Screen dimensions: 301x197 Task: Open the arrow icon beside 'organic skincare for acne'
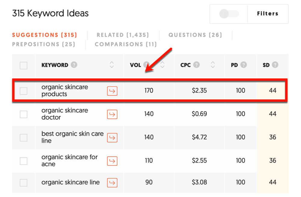point(112,161)
